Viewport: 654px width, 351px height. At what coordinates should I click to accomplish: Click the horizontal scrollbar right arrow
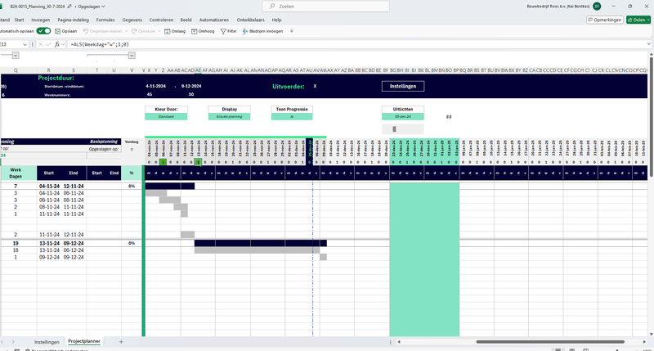tap(644, 342)
